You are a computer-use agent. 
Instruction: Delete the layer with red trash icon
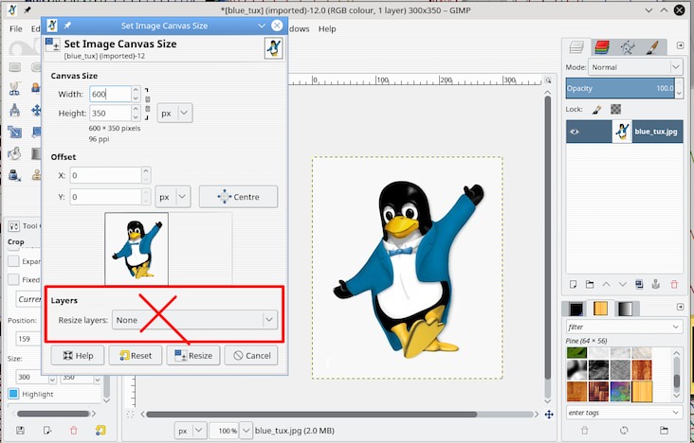coord(674,284)
